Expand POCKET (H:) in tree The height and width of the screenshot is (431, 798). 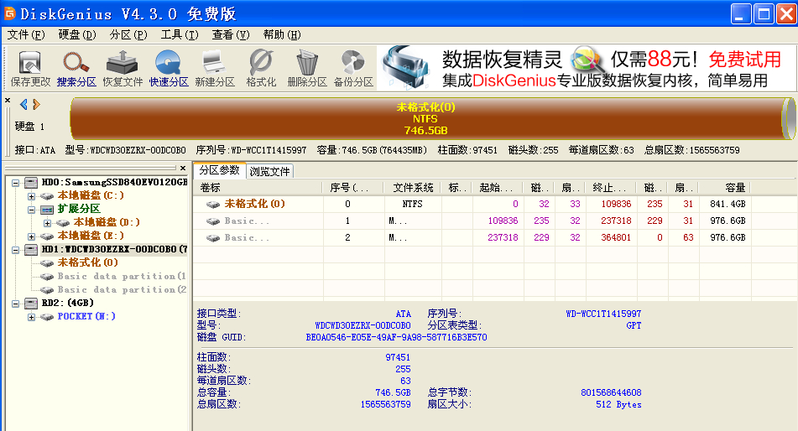coord(32,317)
